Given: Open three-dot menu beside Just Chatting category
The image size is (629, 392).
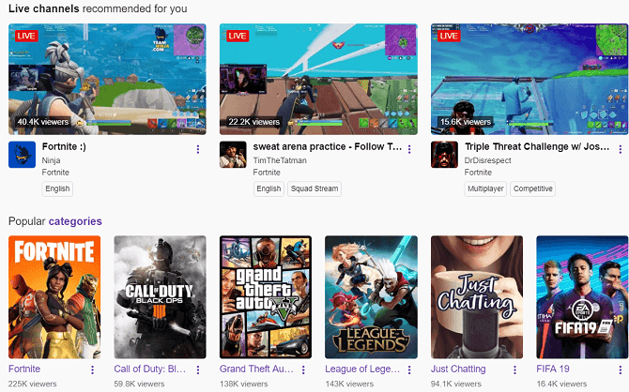Looking at the screenshot, I should [x=514, y=370].
